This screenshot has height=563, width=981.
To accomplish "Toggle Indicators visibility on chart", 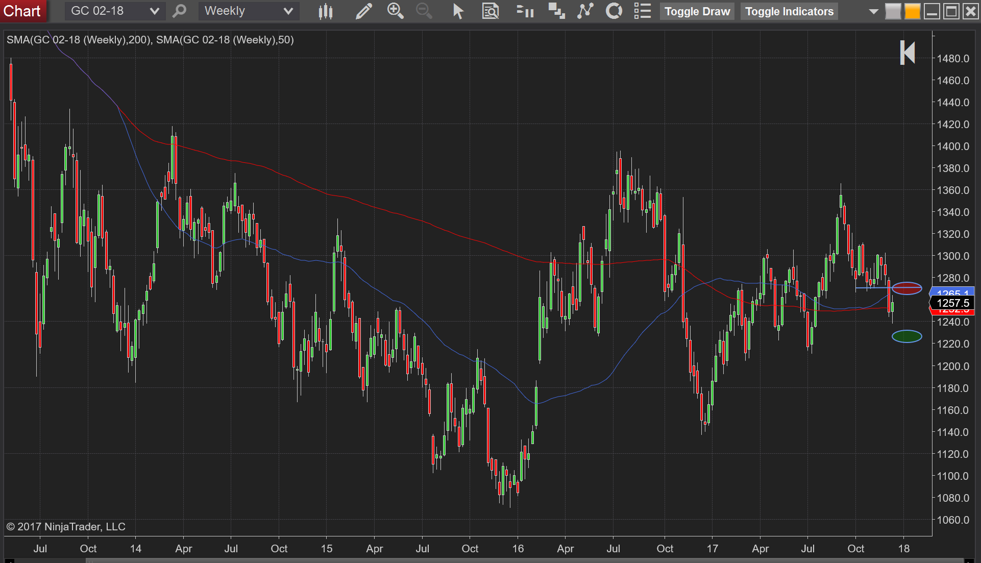I will pos(789,11).
